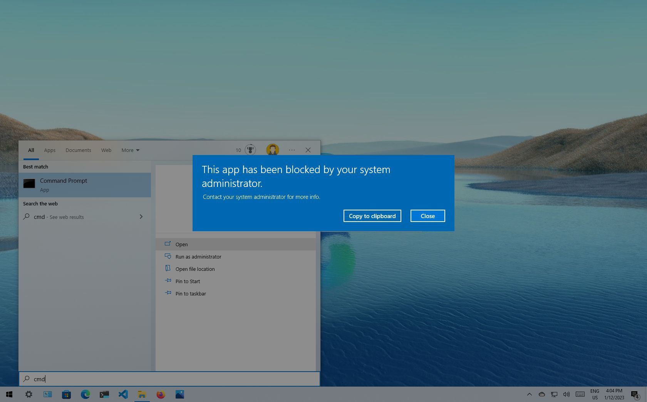Image resolution: width=647 pixels, height=402 pixels.
Task: Expand the cmd web results arrow
Action: (141, 217)
